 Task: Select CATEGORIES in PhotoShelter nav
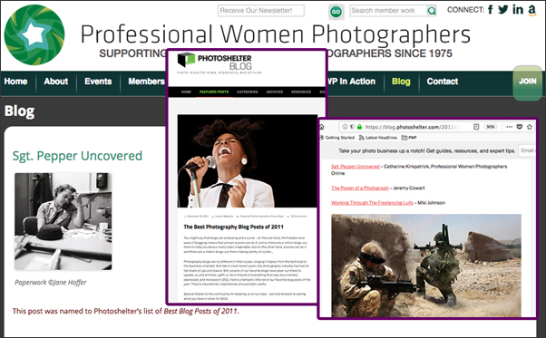(248, 92)
